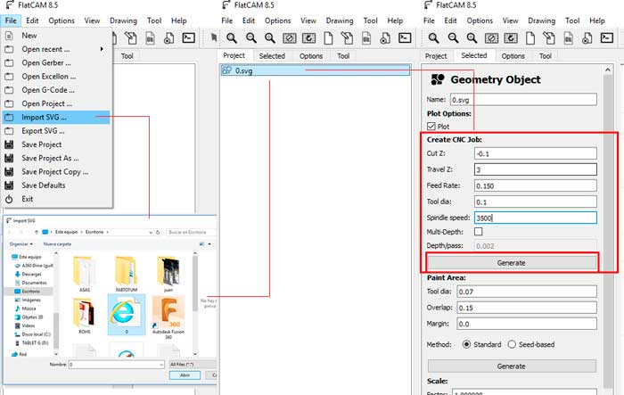Click Zoom Out icon in window listing 0.svg
The width and height of the screenshot is (624, 395).
point(251,38)
